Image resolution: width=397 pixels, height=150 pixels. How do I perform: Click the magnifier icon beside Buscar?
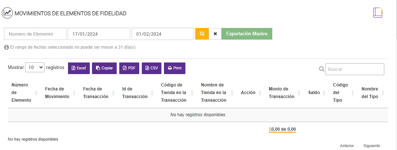coord(321,69)
